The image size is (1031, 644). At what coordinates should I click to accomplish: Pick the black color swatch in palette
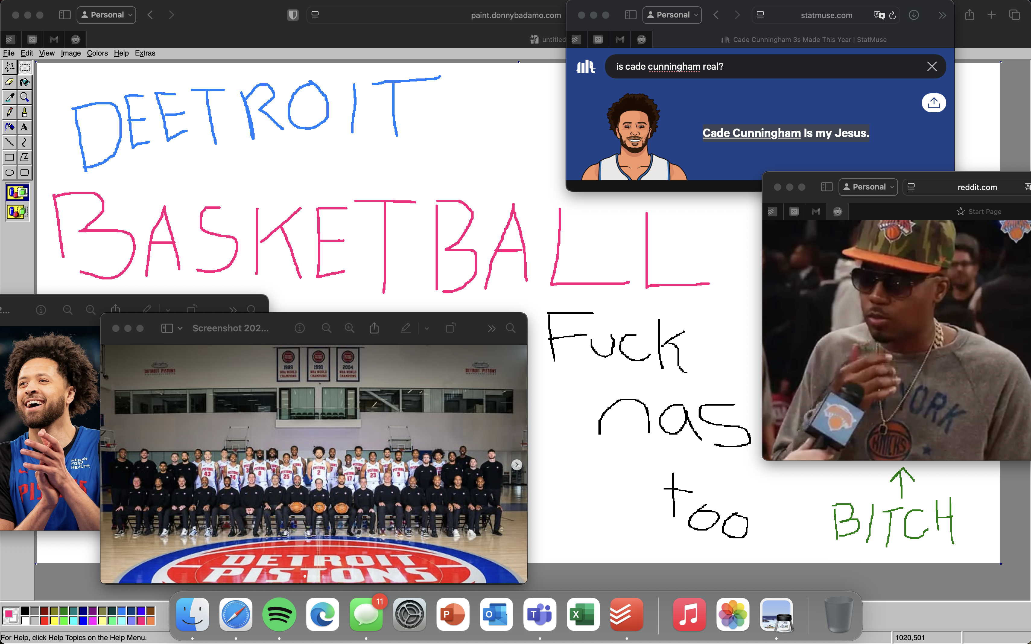pyautogui.click(x=25, y=611)
